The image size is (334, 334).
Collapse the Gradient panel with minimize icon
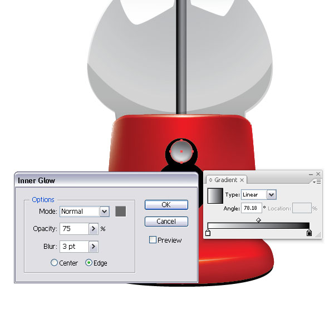(311, 174)
